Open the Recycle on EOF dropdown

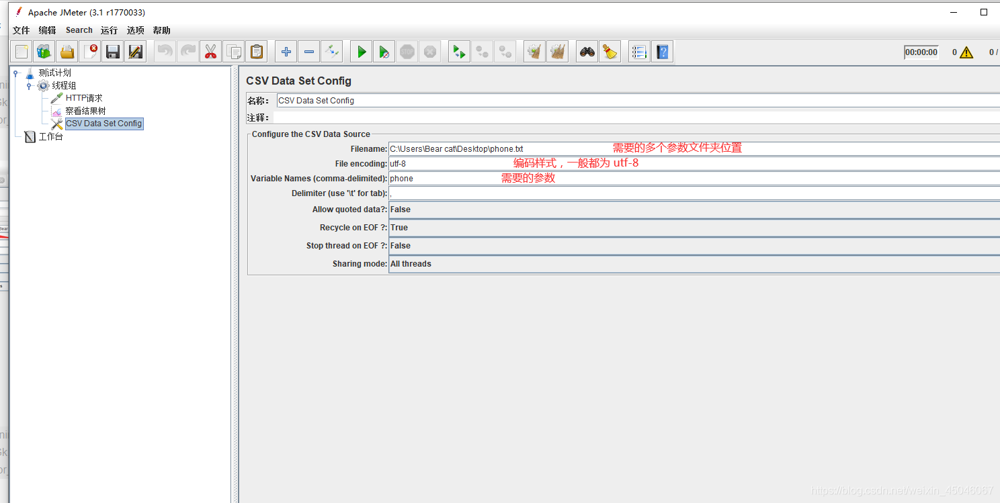pyautogui.click(x=694, y=228)
